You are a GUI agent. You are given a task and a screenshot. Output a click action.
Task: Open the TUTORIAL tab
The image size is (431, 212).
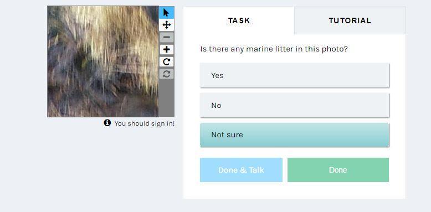350,20
